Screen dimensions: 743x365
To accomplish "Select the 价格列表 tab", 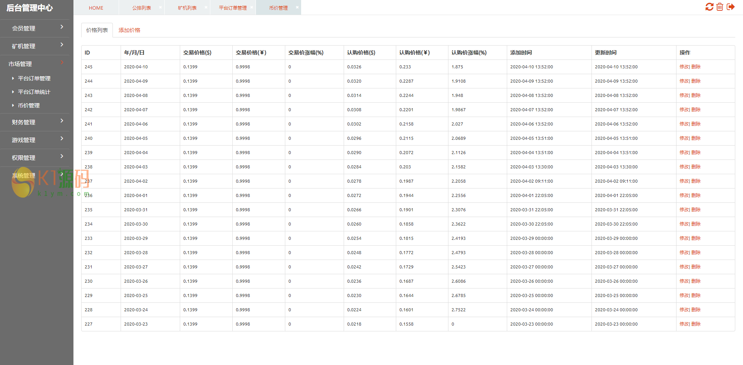I will pyautogui.click(x=97, y=30).
